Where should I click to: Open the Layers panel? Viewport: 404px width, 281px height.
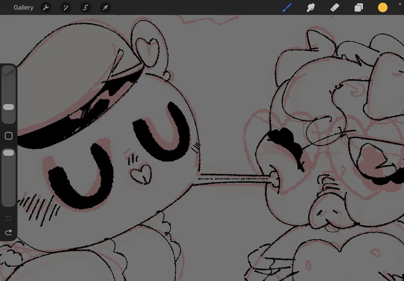[359, 7]
